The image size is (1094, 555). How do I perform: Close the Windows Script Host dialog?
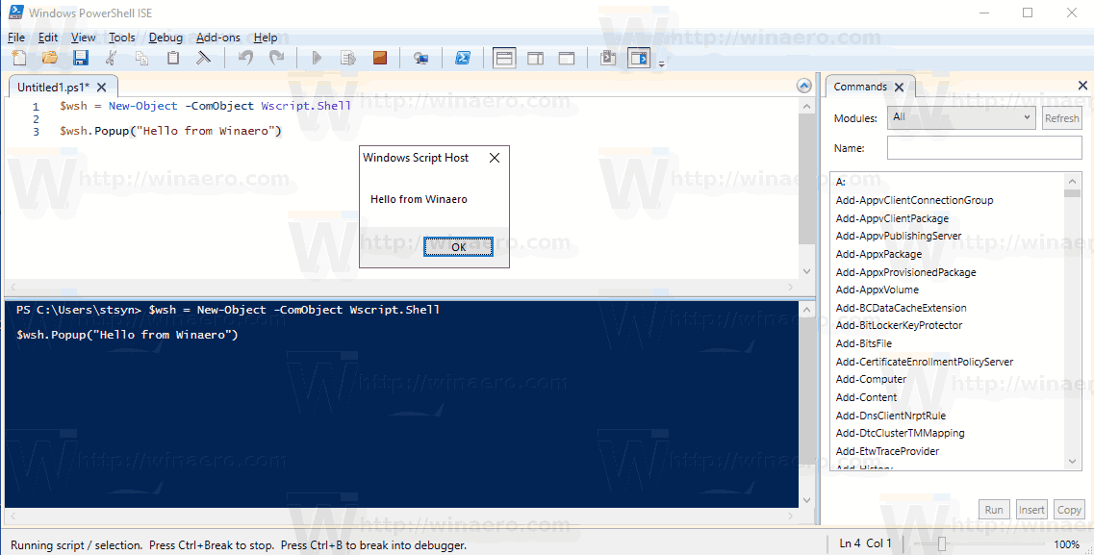pos(494,159)
